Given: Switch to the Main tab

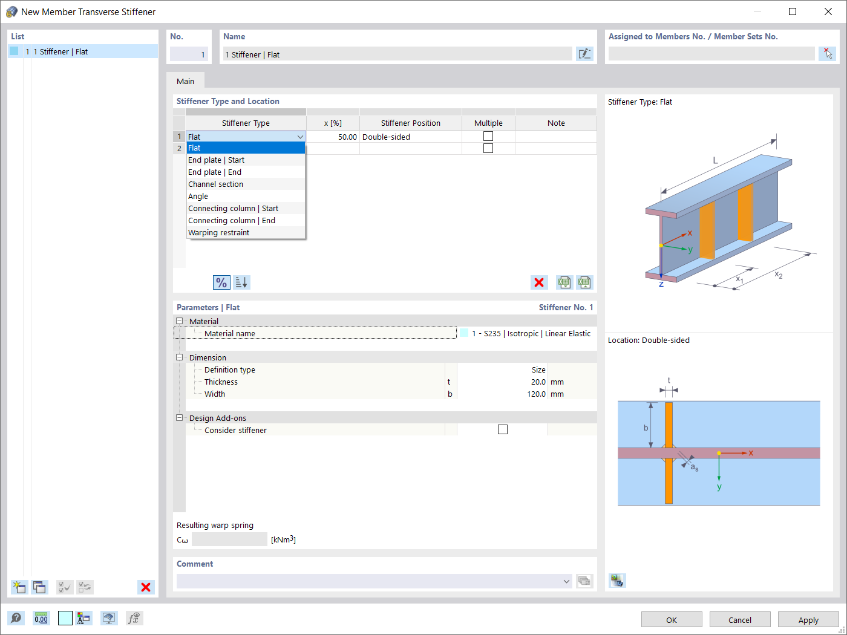Looking at the screenshot, I should (x=186, y=80).
